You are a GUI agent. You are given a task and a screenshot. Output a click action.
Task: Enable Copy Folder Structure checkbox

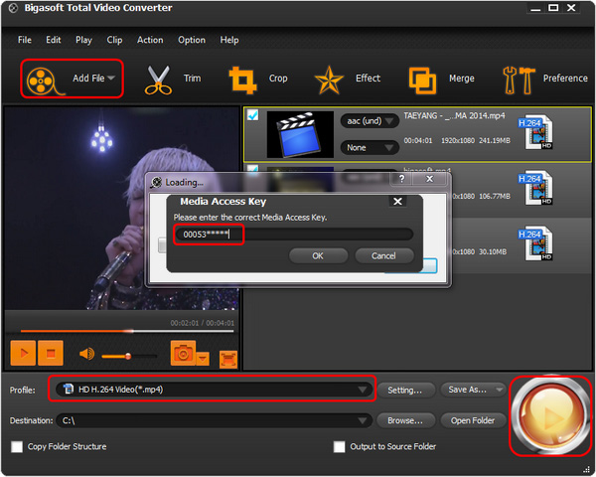point(17,446)
